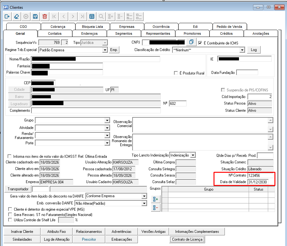The image size is (287, 246).
Task: Open the Pedido de Venda tab
Action: pos(229,27)
